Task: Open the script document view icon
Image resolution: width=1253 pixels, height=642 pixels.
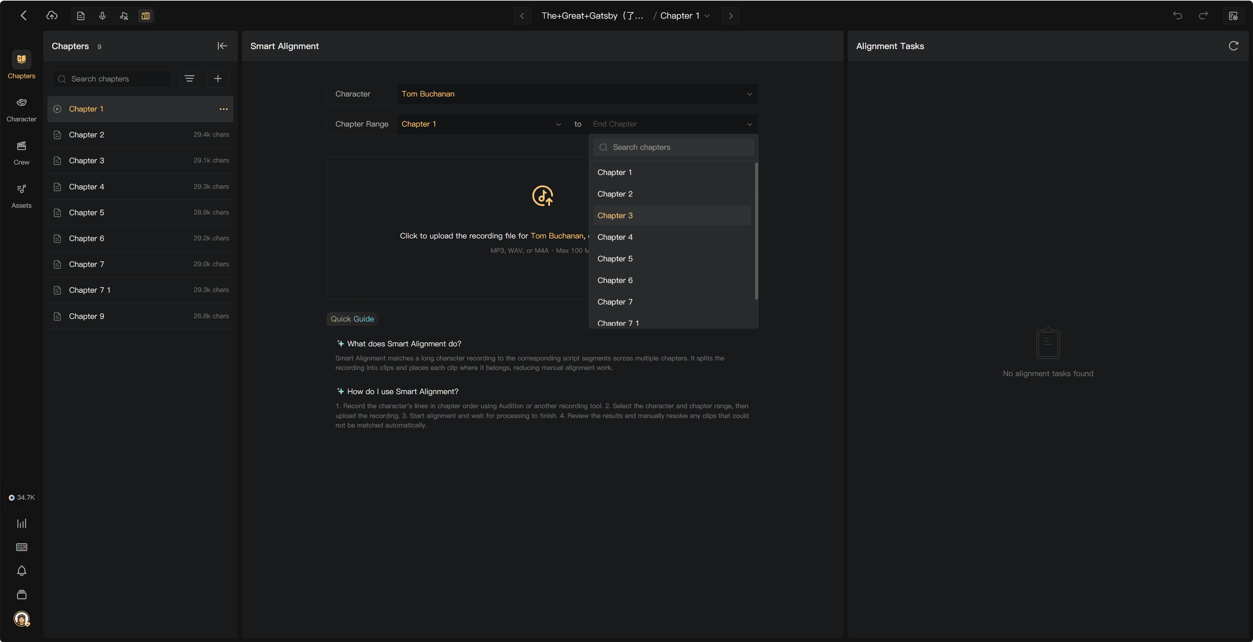Action: coord(81,16)
